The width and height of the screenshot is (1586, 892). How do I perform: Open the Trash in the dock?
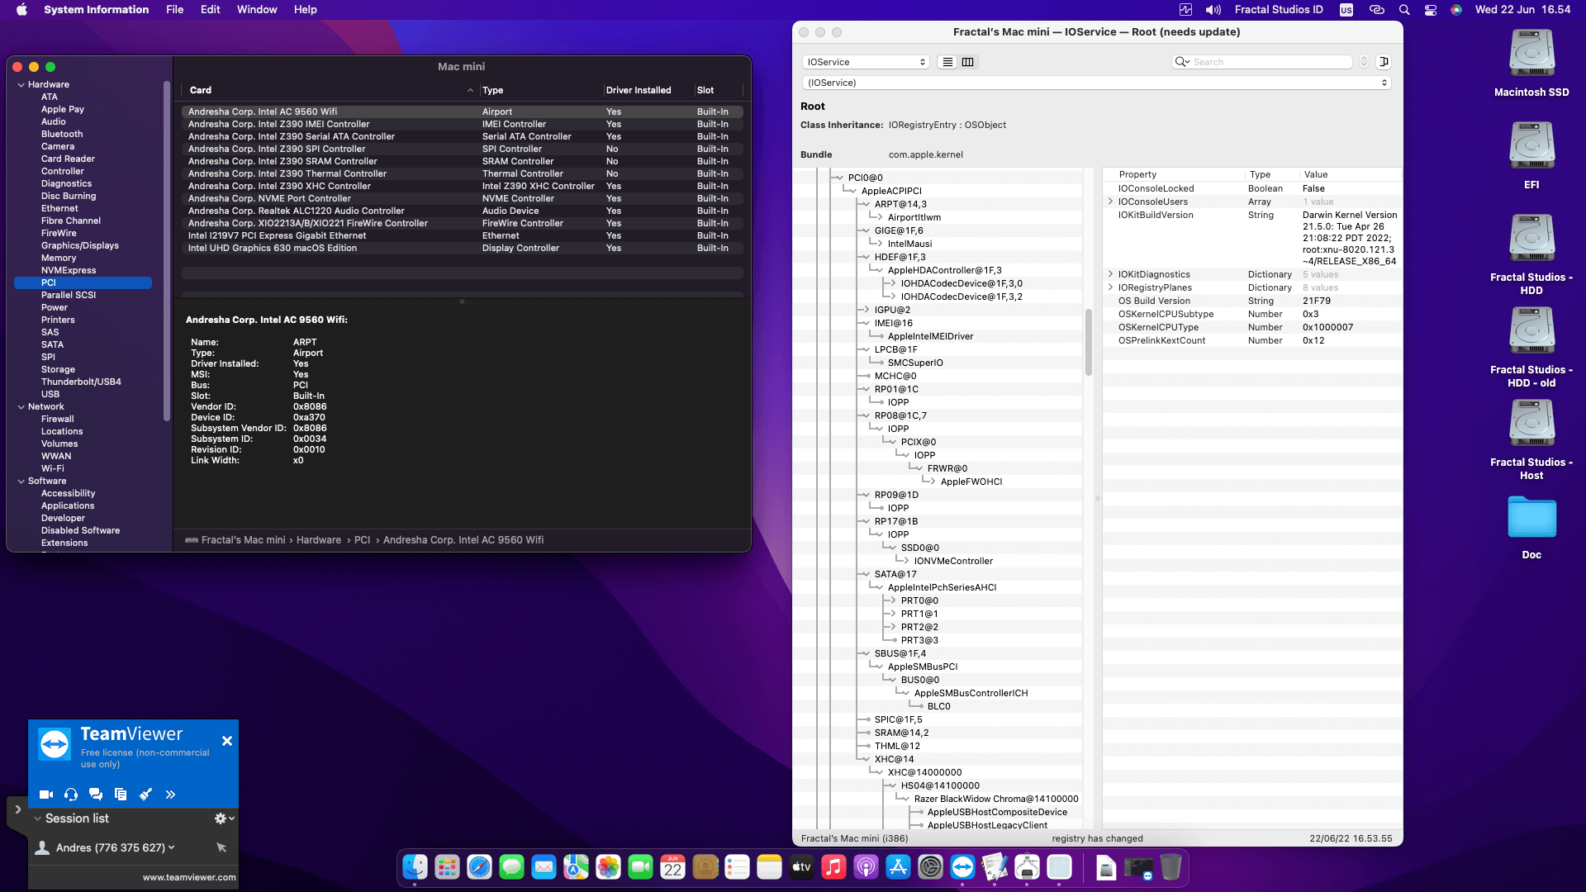click(1171, 867)
